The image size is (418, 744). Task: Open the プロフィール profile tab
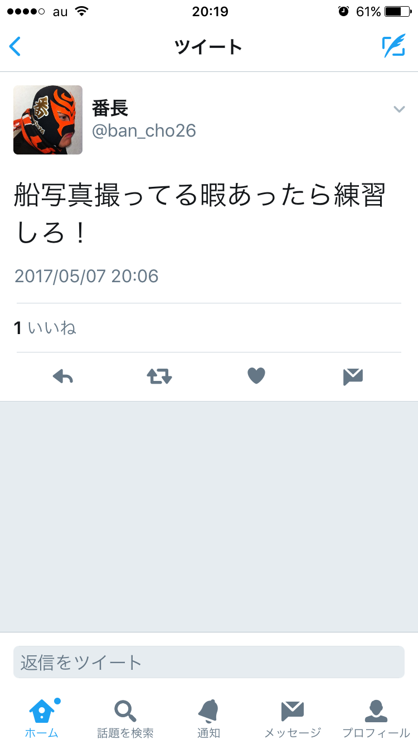376,718
